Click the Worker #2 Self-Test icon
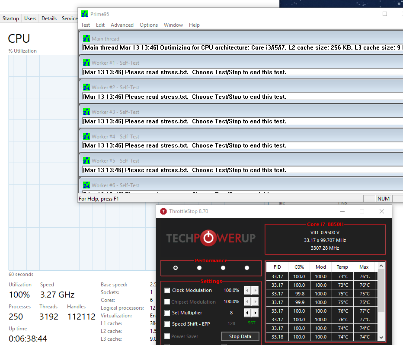403x345 pixels. (86, 87)
